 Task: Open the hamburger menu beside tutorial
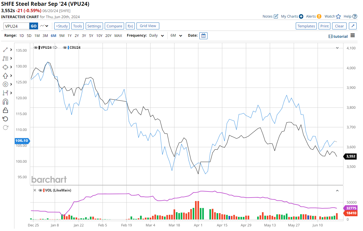tap(353, 36)
